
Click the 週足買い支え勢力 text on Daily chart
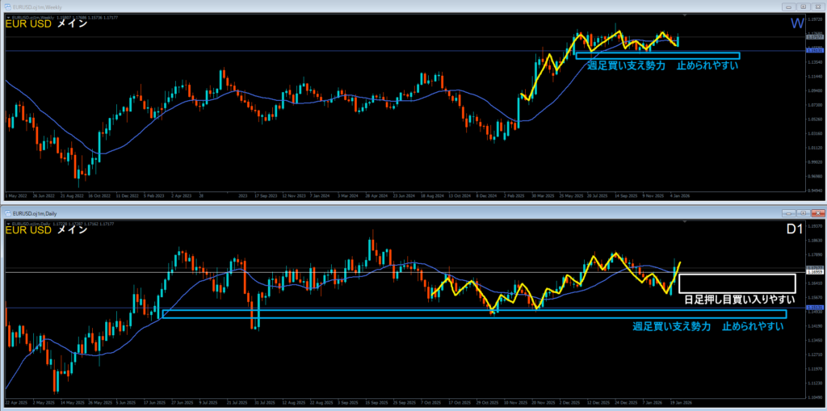pyautogui.click(x=672, y=326)
